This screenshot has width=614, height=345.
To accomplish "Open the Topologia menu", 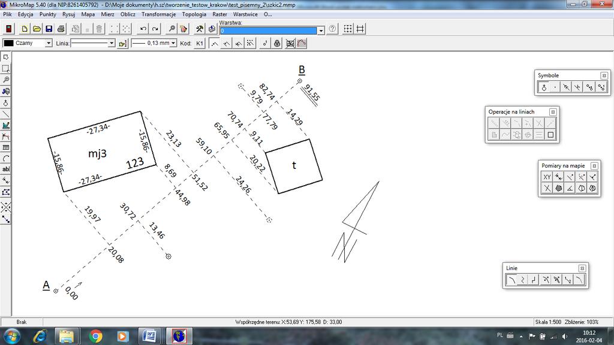I will (x=194, y=14).
